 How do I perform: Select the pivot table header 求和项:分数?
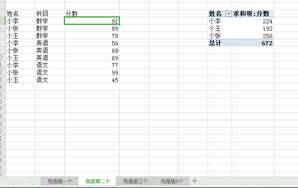click(253, 13)
